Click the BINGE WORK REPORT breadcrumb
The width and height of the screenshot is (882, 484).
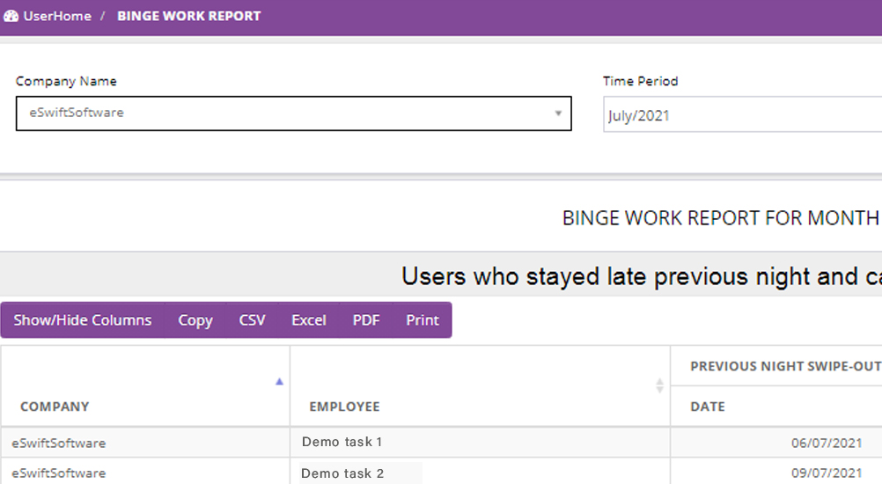click(x=188, y=16)
